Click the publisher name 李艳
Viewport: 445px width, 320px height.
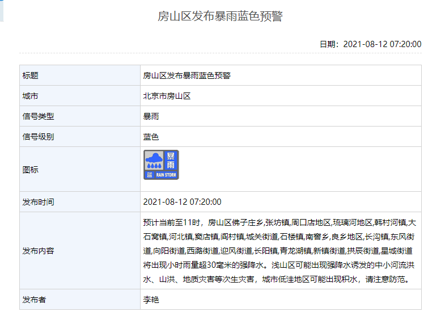point(151,300)
